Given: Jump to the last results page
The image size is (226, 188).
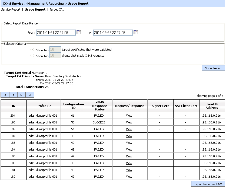Looking at the screenshot, I should tap(29, 95).
